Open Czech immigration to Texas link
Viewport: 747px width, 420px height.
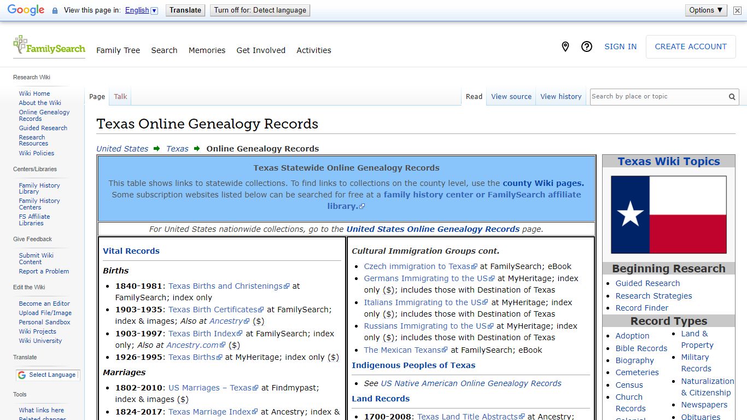tap(421, 266)
